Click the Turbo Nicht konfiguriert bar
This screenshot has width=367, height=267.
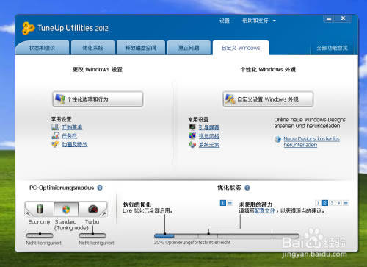click(92, 235)
